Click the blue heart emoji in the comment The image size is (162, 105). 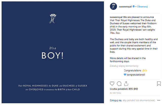click(x=125, y=75)
